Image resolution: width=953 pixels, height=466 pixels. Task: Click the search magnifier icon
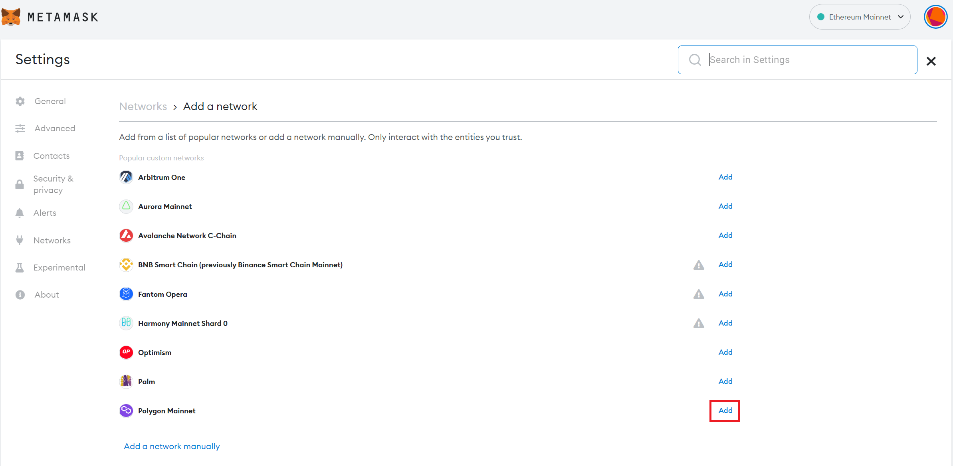[x=695, y=60]
